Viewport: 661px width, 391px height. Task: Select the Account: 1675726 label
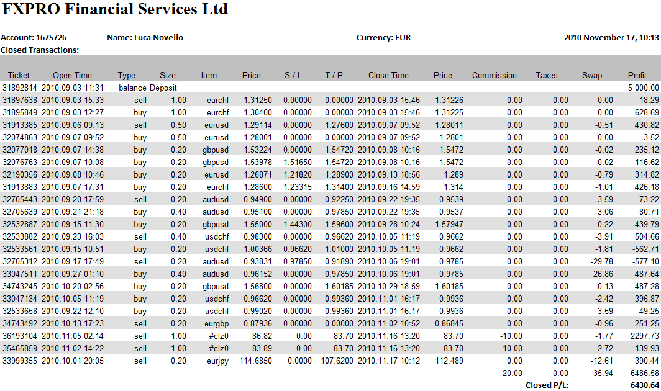(x=34, y=37)
